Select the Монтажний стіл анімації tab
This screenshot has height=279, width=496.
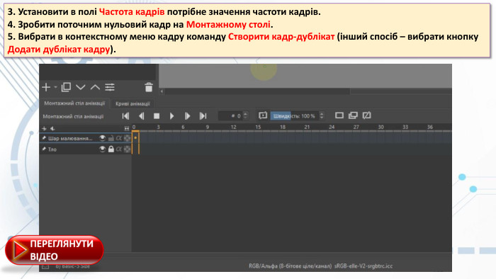click(x=74, y=103)
